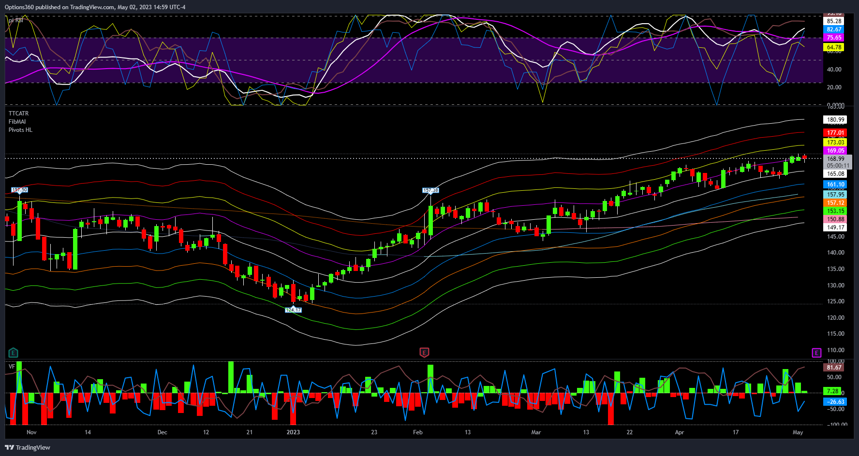Screen dimensions: 859x456
Task: Click the yellow 64.78 RSI value tag
Action: (834, 47)
